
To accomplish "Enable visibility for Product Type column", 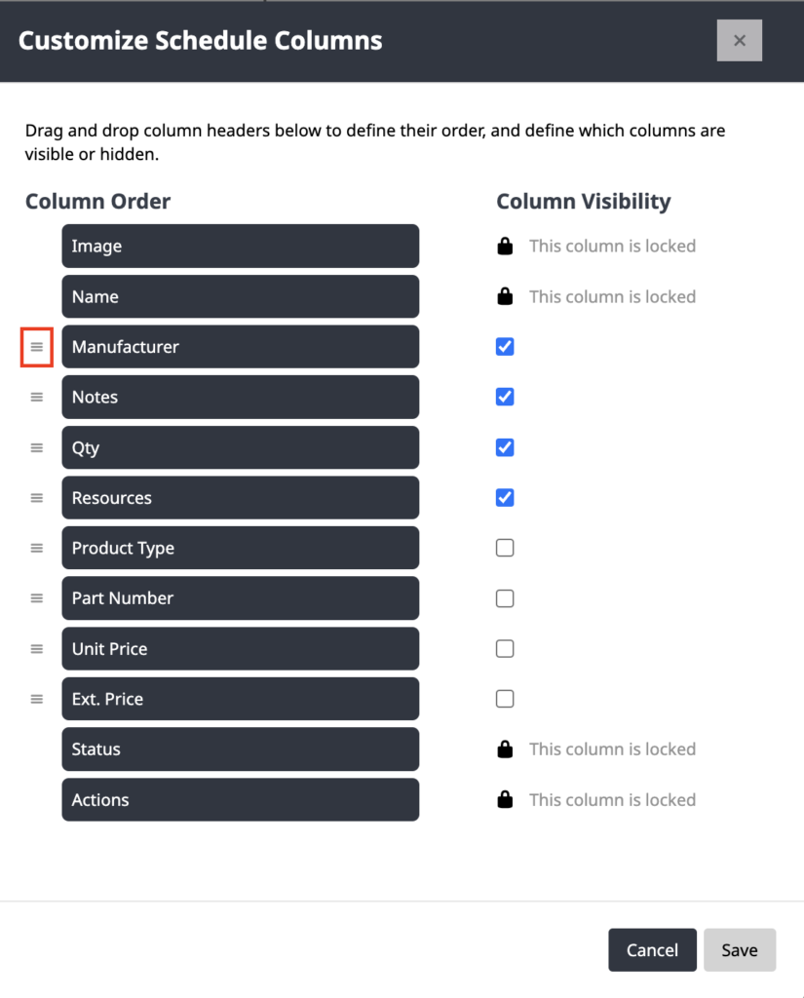I will [x=505, y=548].
